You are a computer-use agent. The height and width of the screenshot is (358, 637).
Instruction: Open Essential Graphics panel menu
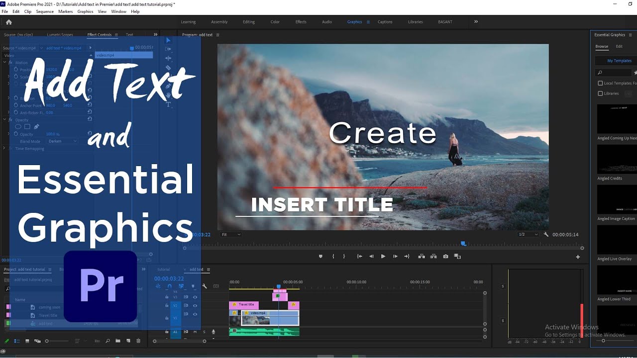point(630,35)
